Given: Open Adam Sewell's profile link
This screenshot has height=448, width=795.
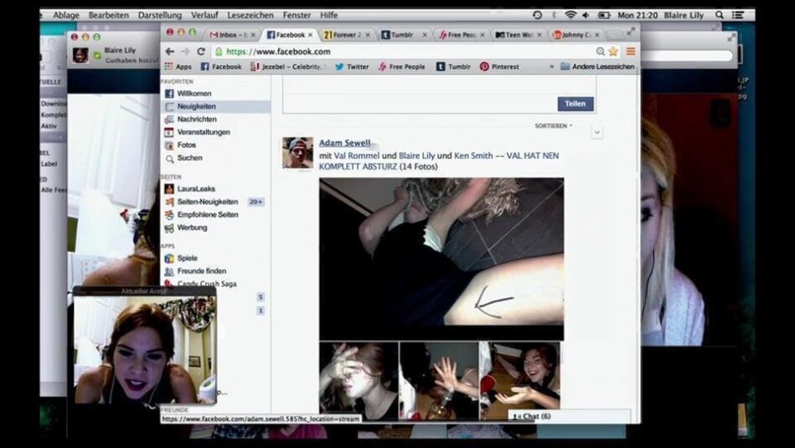Looking at the screenshot, I should (344, 143).
